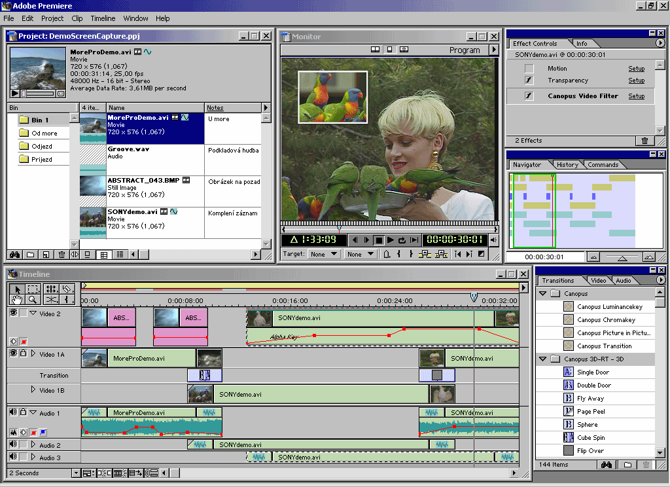
Task: Select the Zoom tool in Timeline
Action: 33,300
